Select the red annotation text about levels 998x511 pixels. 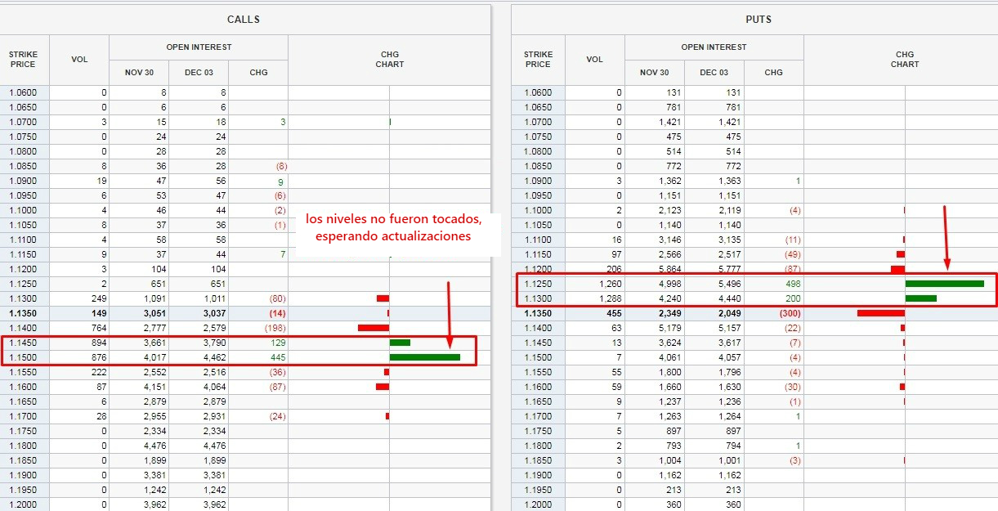tap(393, 227)
